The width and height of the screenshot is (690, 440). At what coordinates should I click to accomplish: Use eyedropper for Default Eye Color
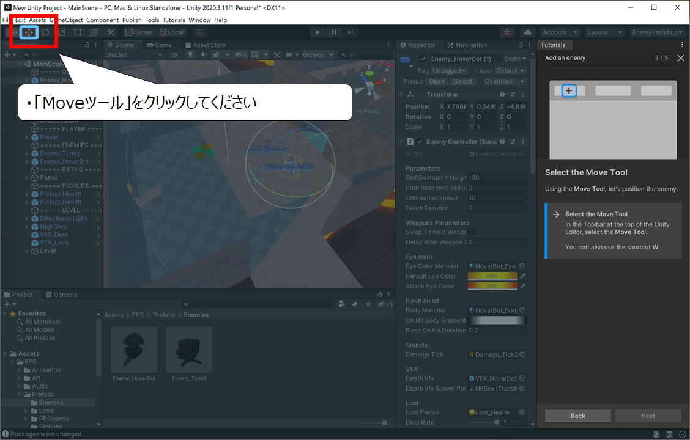(x=523, y=276)
